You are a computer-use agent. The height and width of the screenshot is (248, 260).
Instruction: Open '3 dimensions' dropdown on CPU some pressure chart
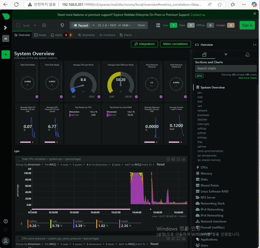pos(95,244)
